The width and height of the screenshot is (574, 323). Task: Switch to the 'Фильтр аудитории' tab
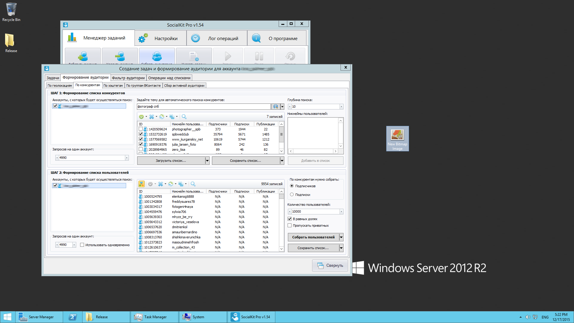click(128, 78)
